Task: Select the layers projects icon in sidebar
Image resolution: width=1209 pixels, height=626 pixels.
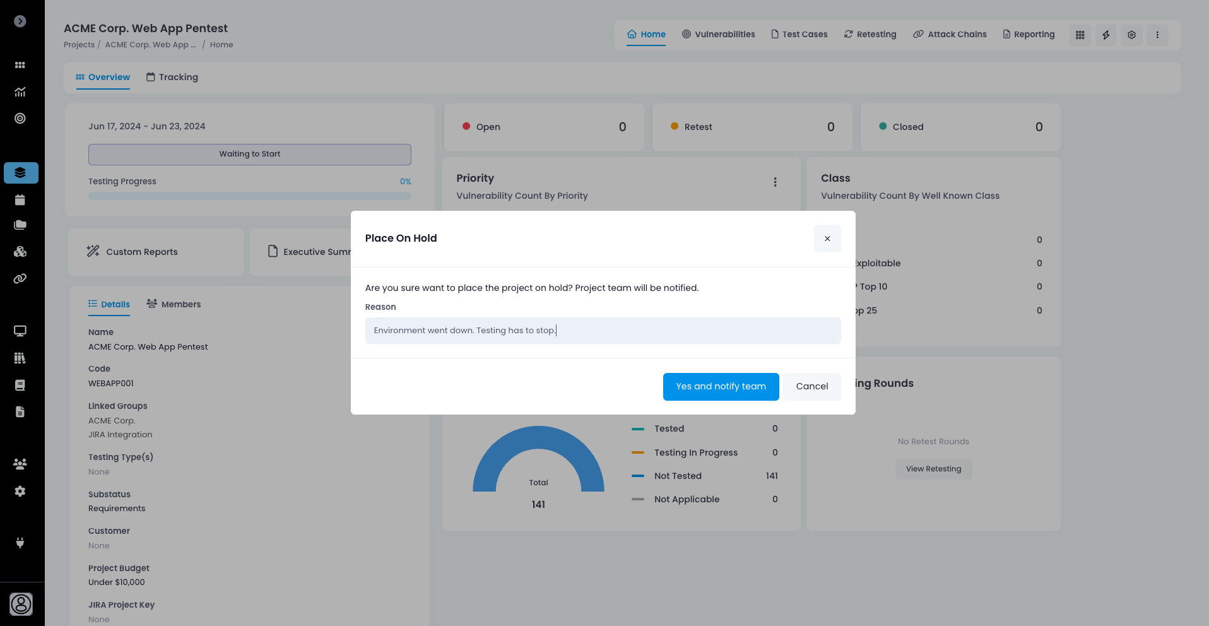Action: (20, 173)
